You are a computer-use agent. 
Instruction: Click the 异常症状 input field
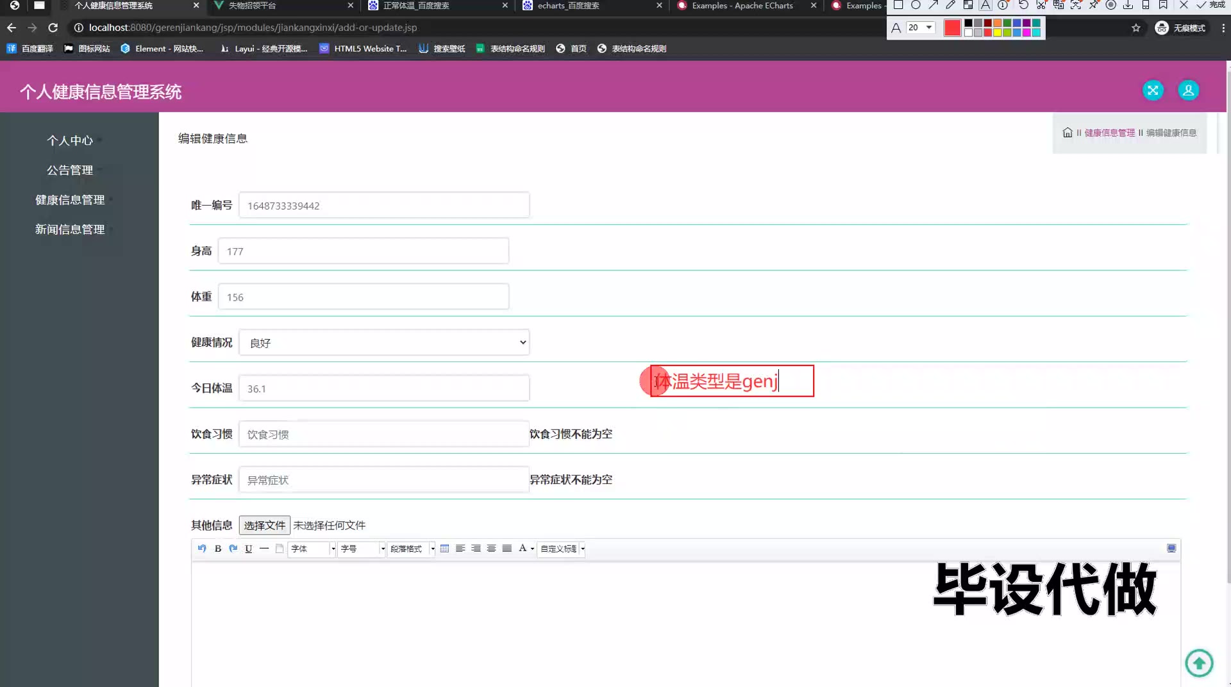coord(384,480)
